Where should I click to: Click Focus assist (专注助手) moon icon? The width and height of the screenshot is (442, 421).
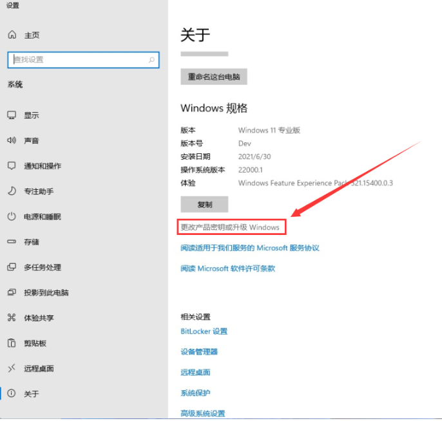(12, 191)
